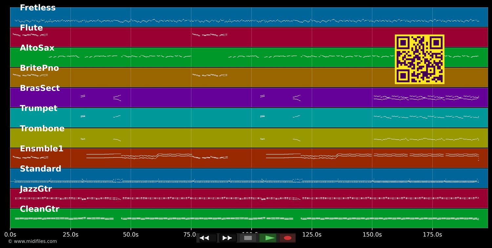Screen dimensions: 492x248
Task: Select the Flute track label
Action: tap(31, 28)
